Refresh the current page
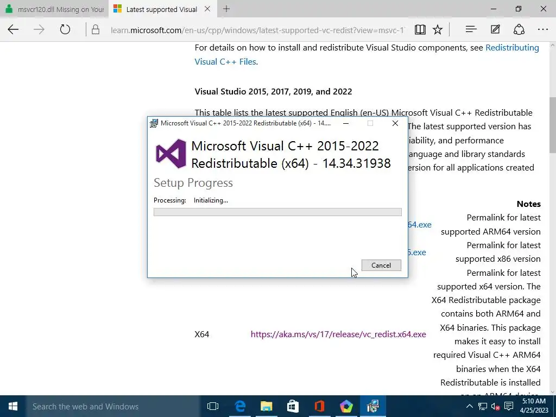This screenshot has height=417, width=556. (65, 29)
